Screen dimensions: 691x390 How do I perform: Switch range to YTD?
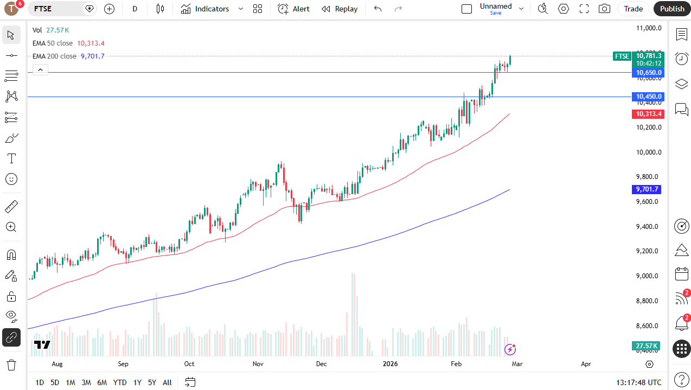pos(120,382)
